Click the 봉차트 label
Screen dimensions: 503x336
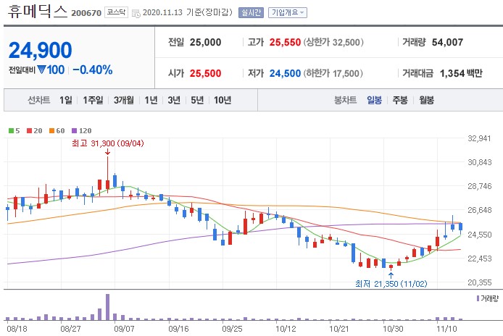pos(345,100)
